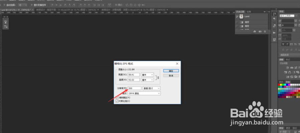Open the third icon in the collapsed panel dock
Viewport: 300px width, 133px height.
pos(274,26)
